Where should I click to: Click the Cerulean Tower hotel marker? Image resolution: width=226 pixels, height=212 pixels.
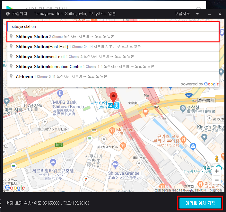point(53,163)
